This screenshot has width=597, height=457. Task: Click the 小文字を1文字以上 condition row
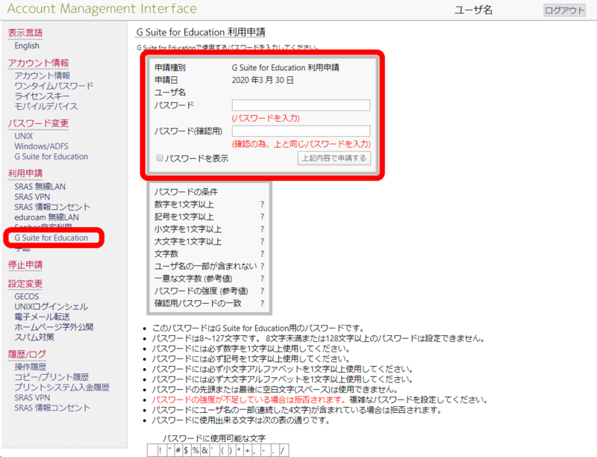pos(209,229)
